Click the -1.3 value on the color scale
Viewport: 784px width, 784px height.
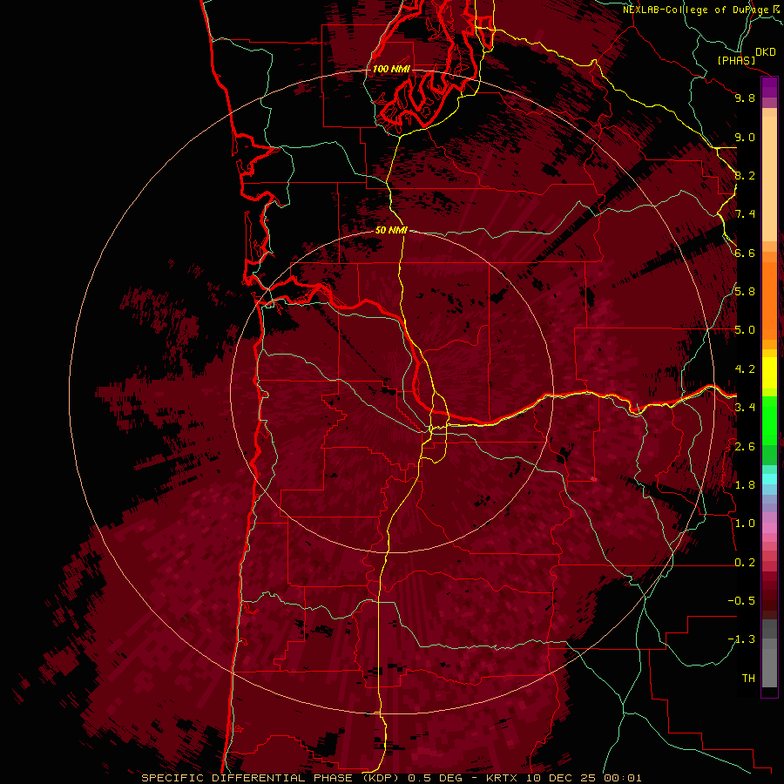tap(741, 639)
